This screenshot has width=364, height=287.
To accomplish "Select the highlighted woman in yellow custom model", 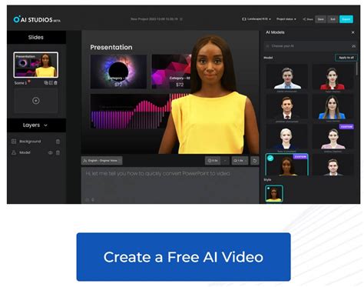I will 286,165.
